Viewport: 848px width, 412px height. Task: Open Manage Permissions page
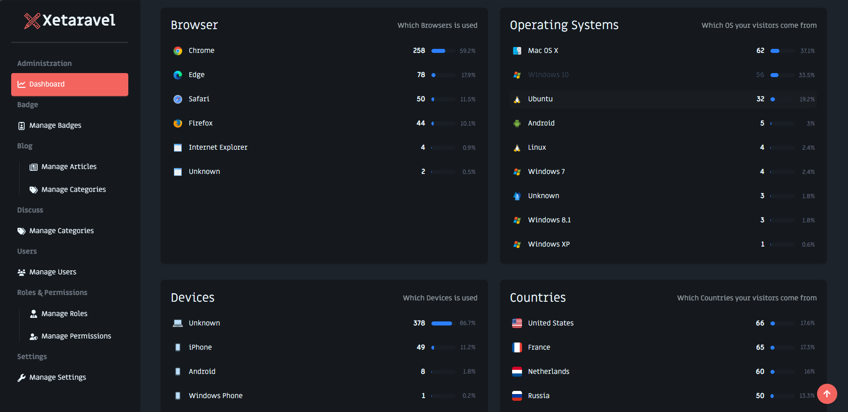pyautogui.click(x=76, y=336)
